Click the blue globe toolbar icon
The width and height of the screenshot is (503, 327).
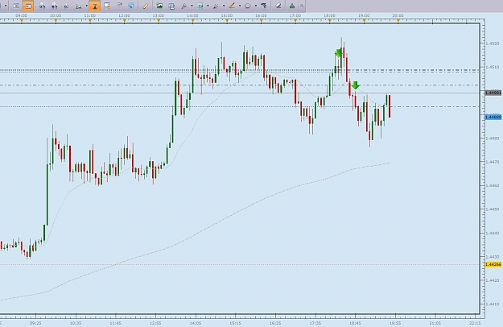pos(131,6)
